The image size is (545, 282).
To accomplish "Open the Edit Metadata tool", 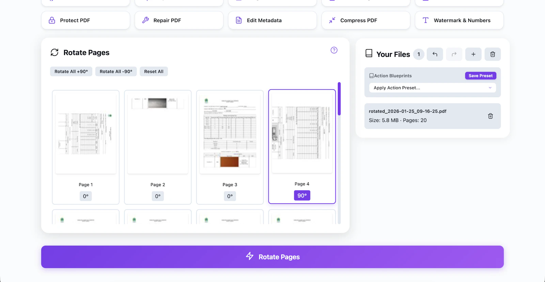I will (x=272, y=20).
